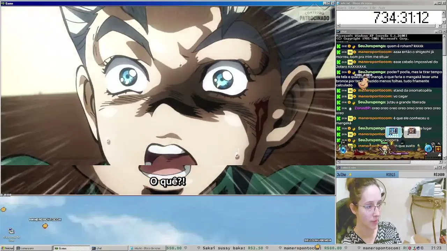The image size is (447, 251).
Task: Minimize the chat console window
Action: [437, 32]
